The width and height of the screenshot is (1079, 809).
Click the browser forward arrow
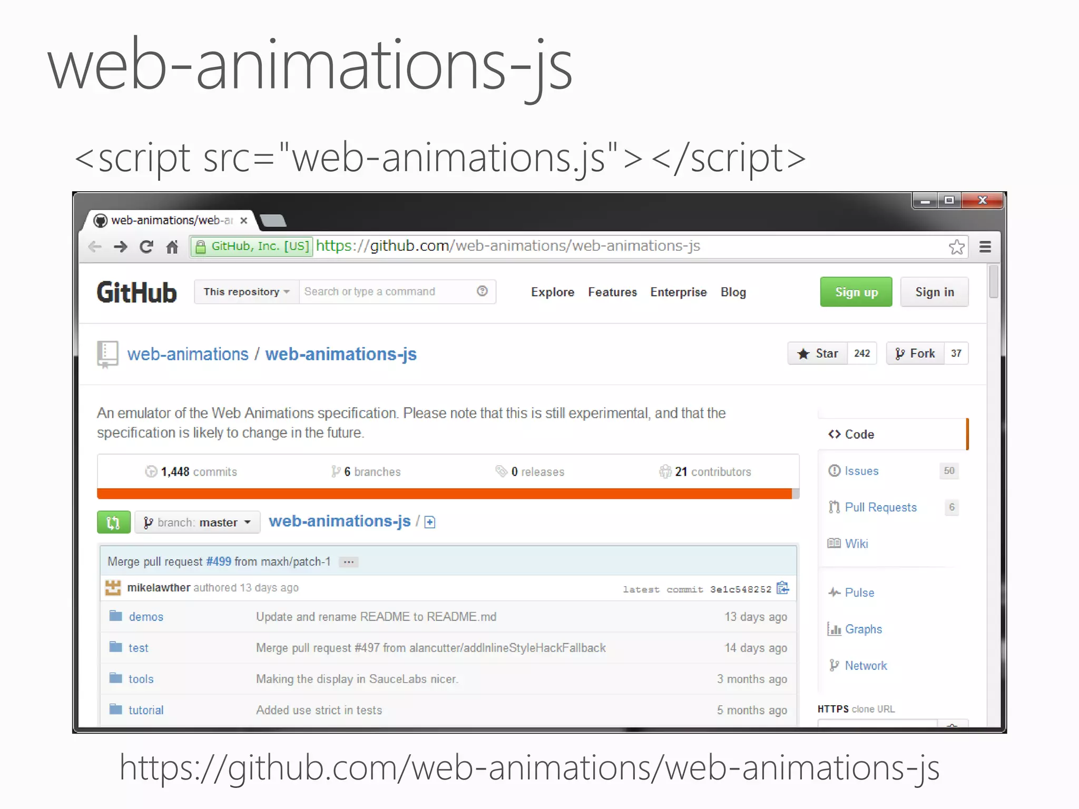[x=121, y=246]
